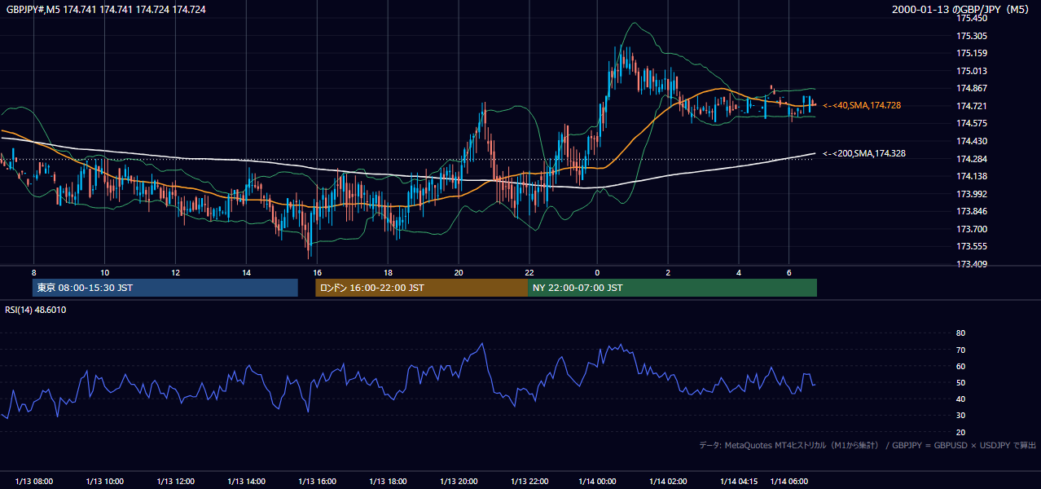1041x489 pixels.
Task: Click the 1/13 08:00 date axis label
Action: coord(33,482)
